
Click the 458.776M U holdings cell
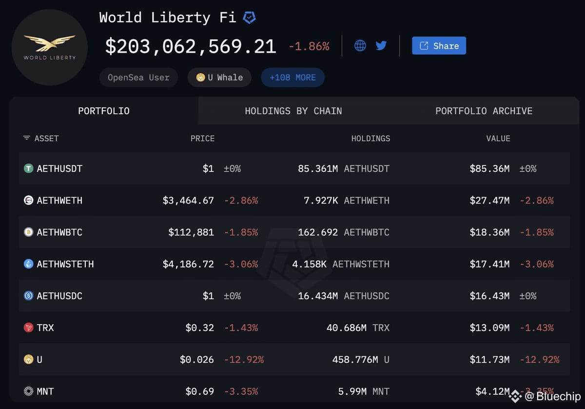pyautogui.click(x=361, y=359)
